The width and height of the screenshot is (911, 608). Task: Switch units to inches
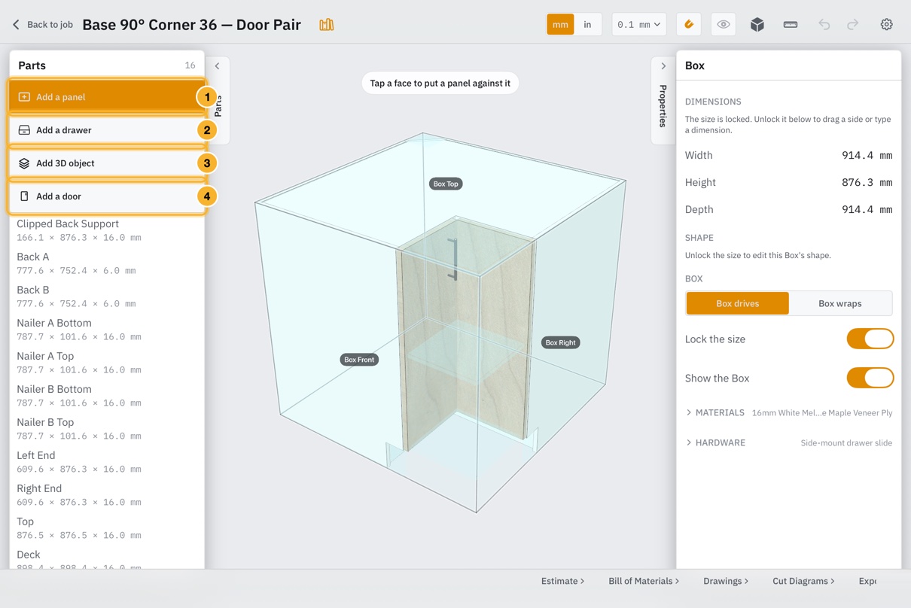coord(587,24)
